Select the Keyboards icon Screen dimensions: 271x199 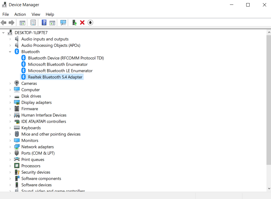point(17,127)
